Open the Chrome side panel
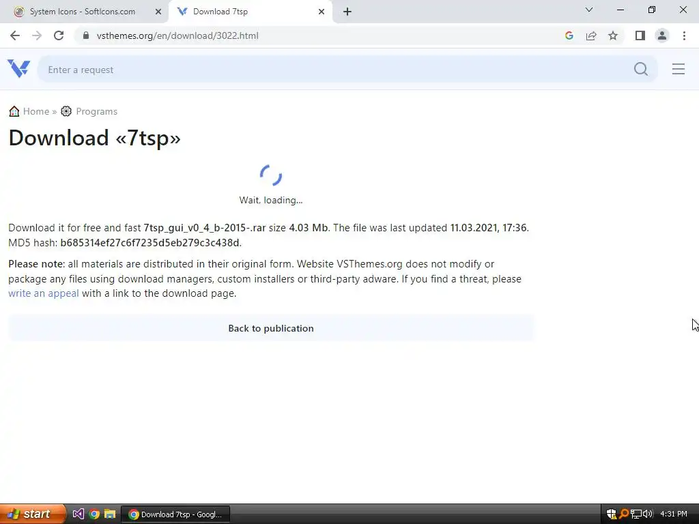The image size is (699, 524). click(x=640, y=35)
